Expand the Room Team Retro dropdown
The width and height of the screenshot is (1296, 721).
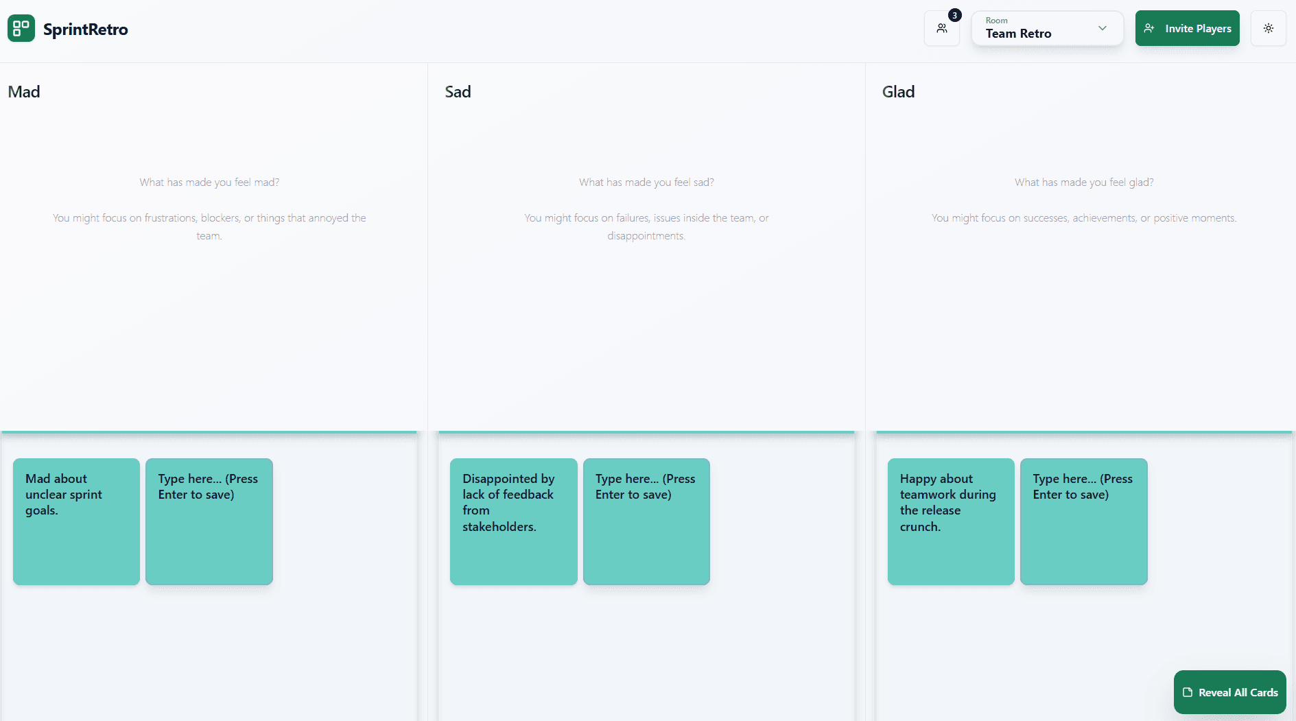[x=1046, y=29]
